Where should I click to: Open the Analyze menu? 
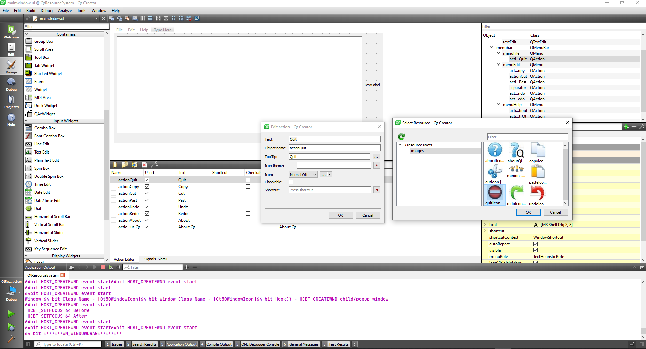pyautogui.click(x=65, y=10)
